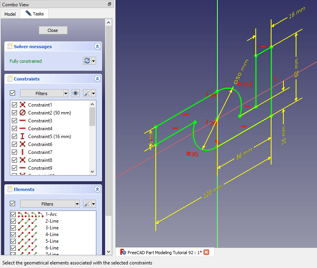Click the constraints list scroll-up arrow

[x=92, y=104]
